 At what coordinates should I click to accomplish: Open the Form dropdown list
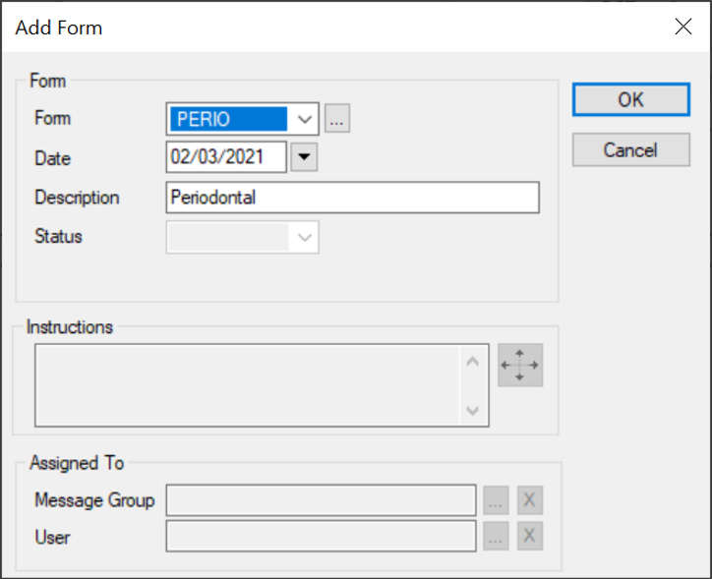tap(306, 119)
